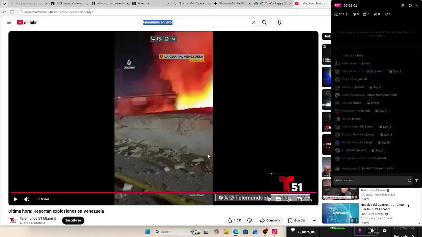Open comment filter icon beside comment box
The image size is (422, 237).
416,181
